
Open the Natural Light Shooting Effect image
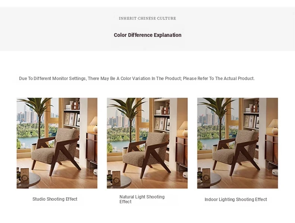pyautogui.click(x=147, y=143)
